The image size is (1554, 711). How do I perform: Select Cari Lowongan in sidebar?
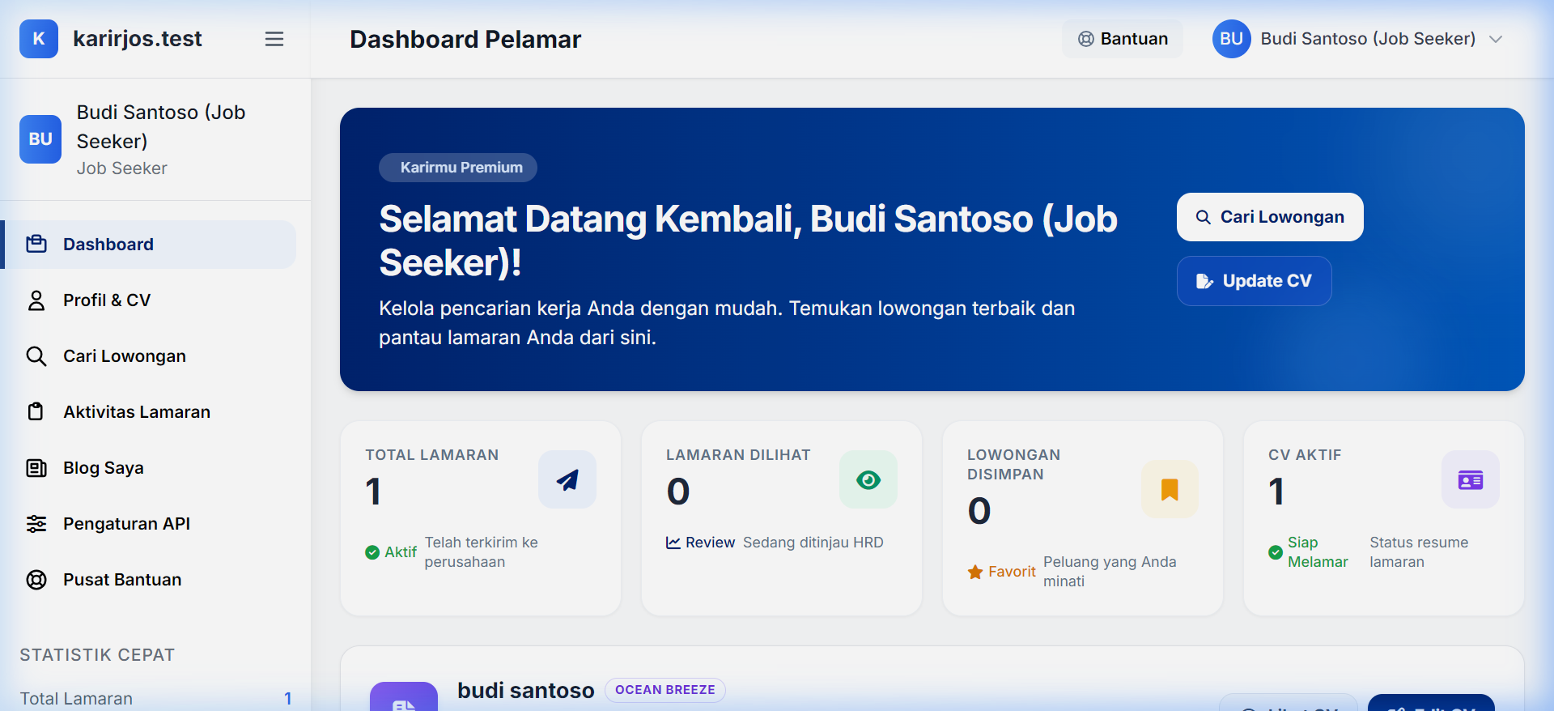(151, 356)
